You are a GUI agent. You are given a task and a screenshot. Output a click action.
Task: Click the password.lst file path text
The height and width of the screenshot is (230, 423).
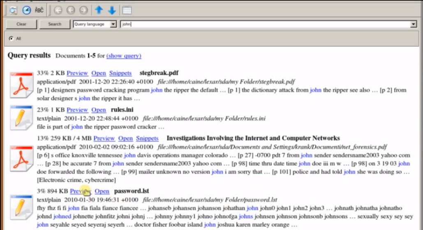[x=210, y=200]
